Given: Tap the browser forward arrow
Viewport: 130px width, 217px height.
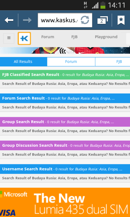Looking at the screenshot, I should coord(27,20).
